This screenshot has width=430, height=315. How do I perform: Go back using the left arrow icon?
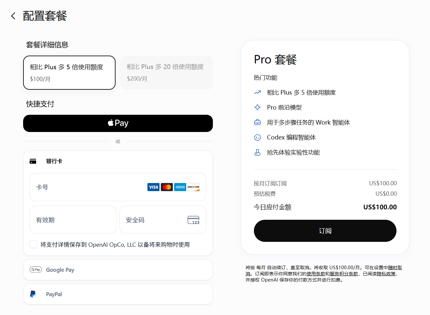13,16
